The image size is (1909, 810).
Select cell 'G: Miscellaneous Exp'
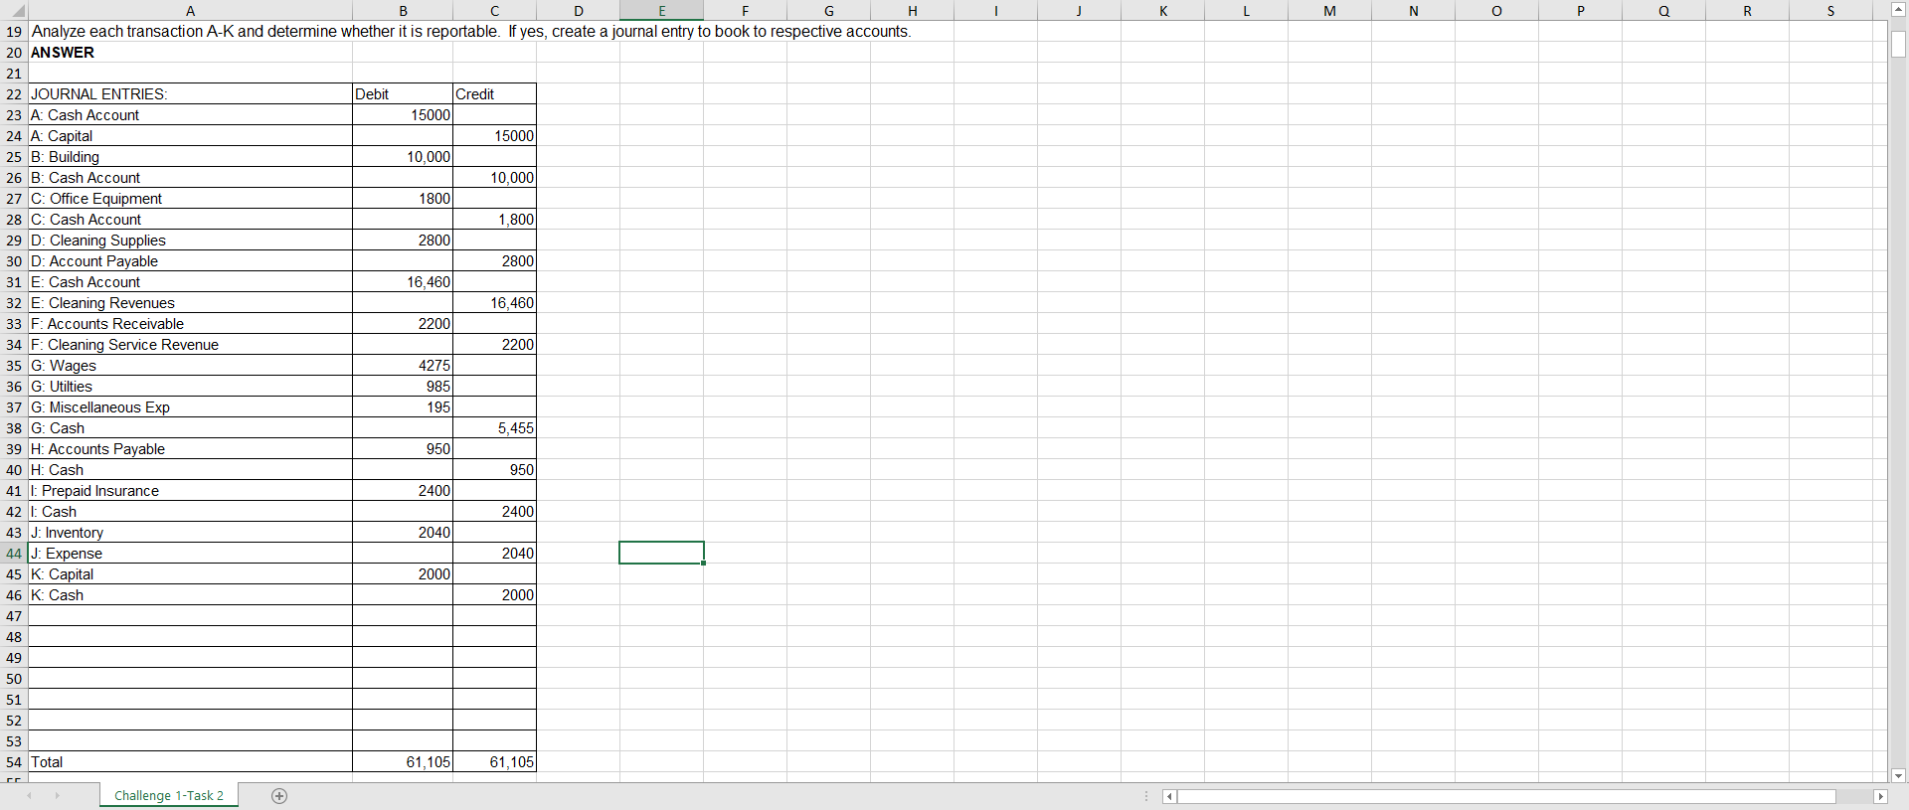pyautogui.click(x=190, y=406)
